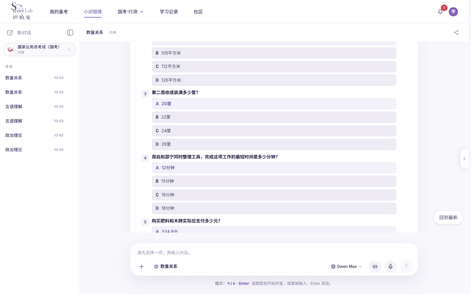Viewport: 471px width, 294px height.
Task: Select option D 126平方米
Action: click(x=274, y=80)
